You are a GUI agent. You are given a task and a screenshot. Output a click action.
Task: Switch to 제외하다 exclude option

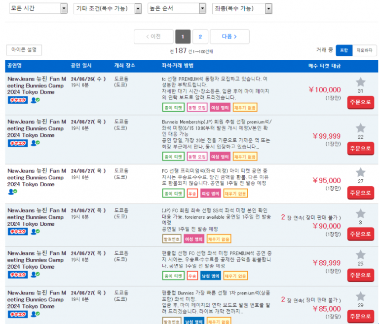click(365, 50)
